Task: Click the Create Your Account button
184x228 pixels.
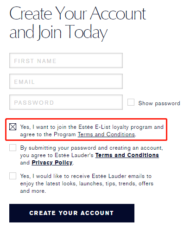Action: [x=72, y=213]
